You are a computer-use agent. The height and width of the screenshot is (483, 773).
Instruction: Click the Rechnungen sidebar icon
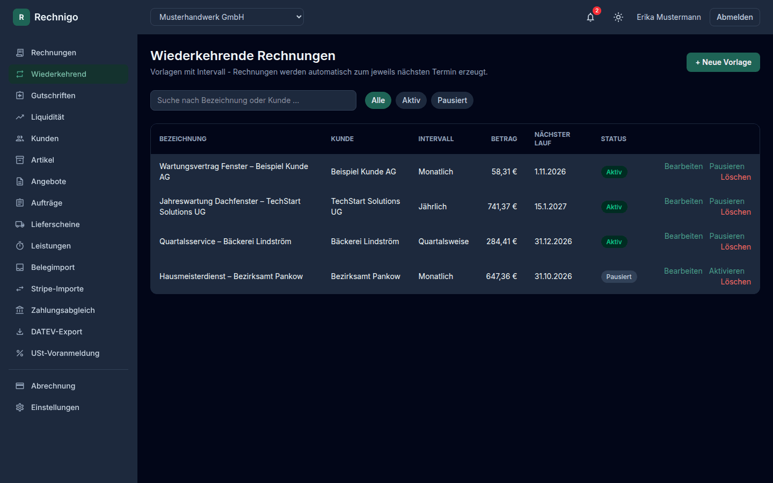tap(20, 53)
